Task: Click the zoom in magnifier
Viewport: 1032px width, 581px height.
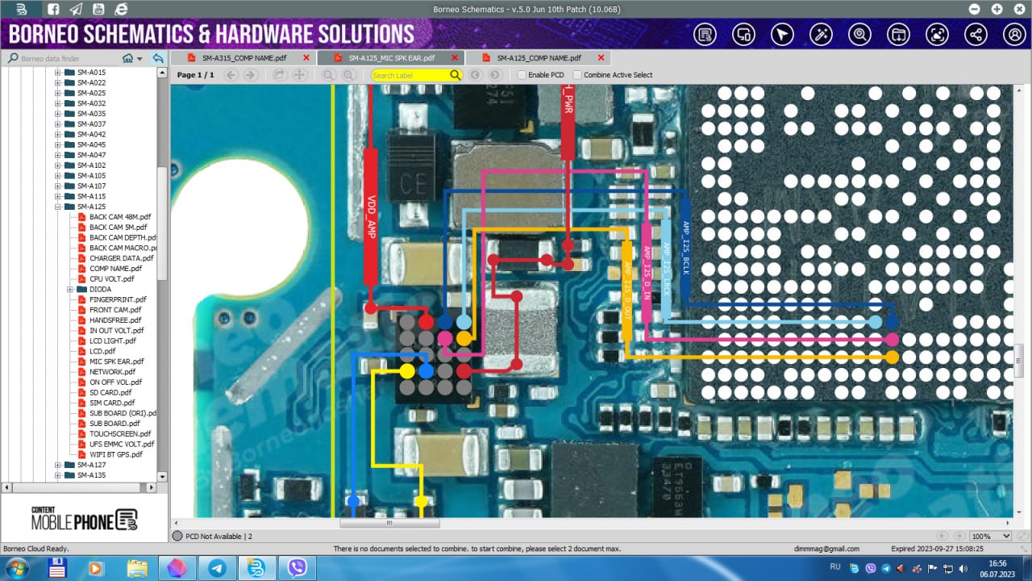Action: [x=348, y=75]
